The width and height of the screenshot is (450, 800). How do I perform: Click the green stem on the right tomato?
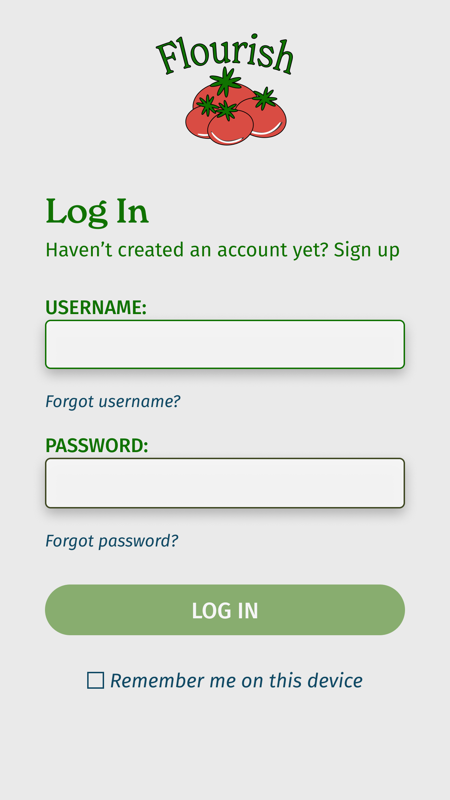coord(265,98)
